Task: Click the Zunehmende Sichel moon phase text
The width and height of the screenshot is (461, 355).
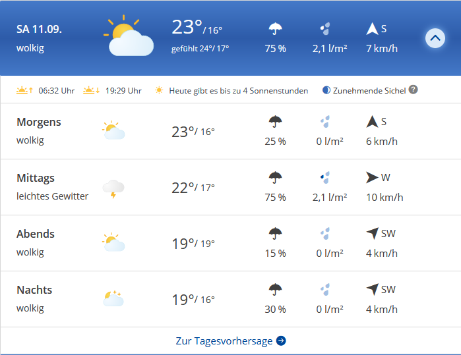Action: (369, 90)
